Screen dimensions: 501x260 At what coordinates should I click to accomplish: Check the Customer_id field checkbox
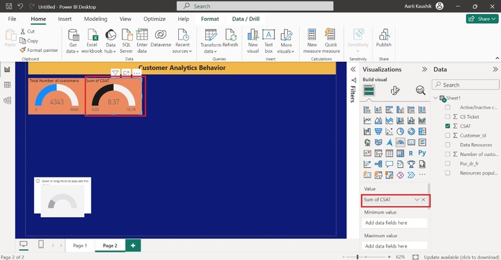447,135
